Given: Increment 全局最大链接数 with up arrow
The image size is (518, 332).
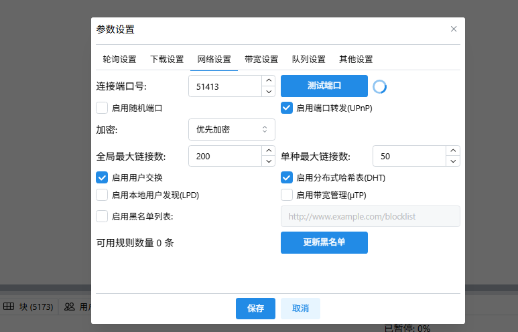Looking at the screenshot, I should pos(269,151).
